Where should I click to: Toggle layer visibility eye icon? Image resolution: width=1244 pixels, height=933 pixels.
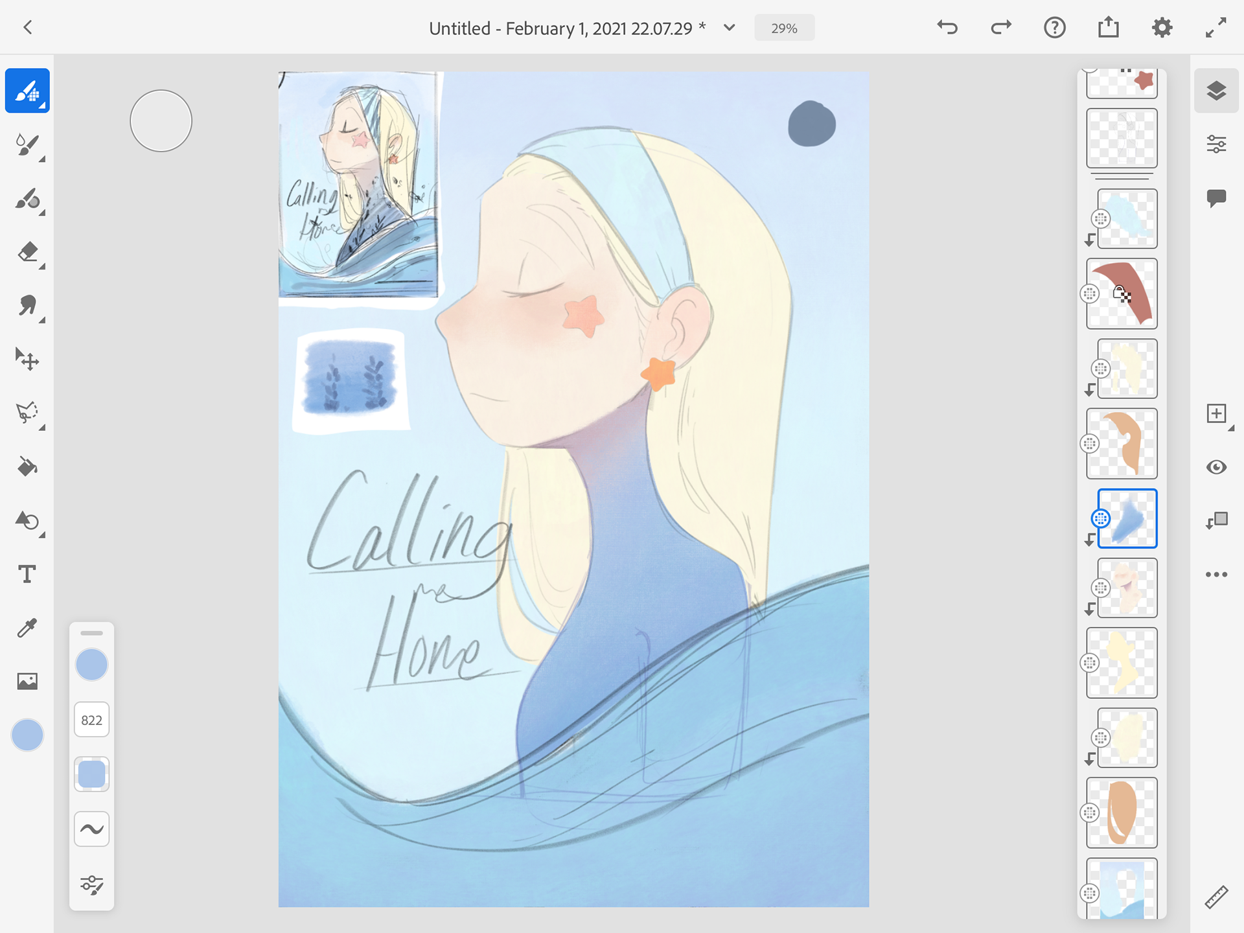[1216, 467]
